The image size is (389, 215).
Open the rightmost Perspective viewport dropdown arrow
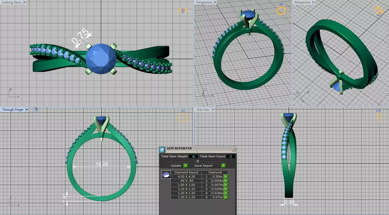313,2
